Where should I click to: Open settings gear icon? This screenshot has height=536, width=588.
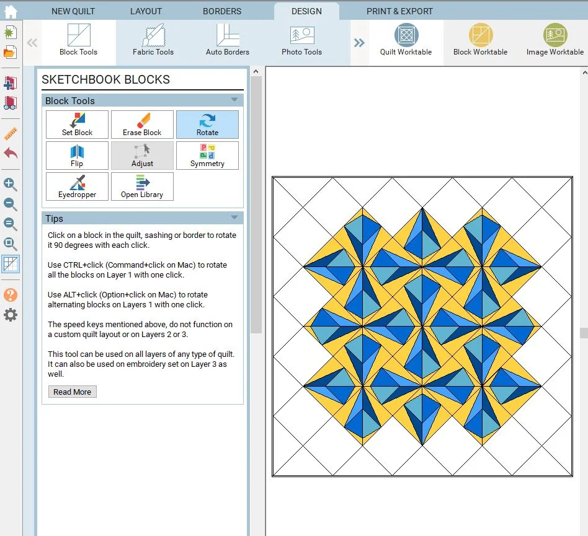(10, 315)
